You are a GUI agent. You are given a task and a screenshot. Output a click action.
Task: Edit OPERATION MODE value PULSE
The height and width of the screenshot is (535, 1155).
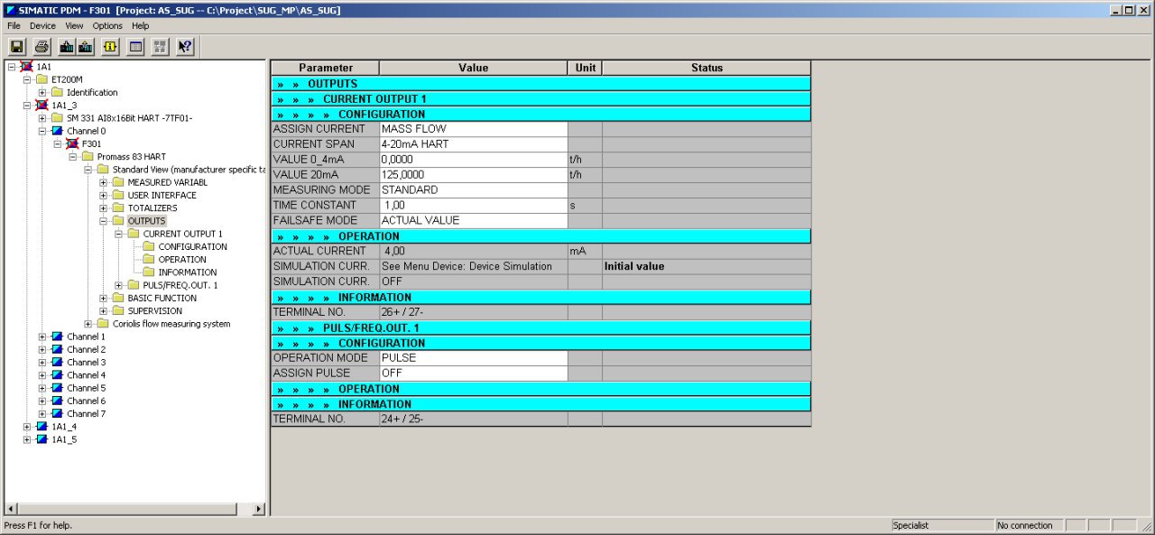click(x=473, y=358)
